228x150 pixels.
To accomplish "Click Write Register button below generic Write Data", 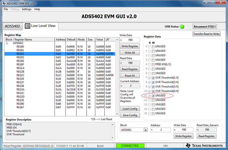I will pos(183,136).
